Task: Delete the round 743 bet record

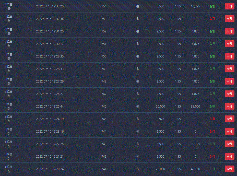Action: click(x=229, y=144)
